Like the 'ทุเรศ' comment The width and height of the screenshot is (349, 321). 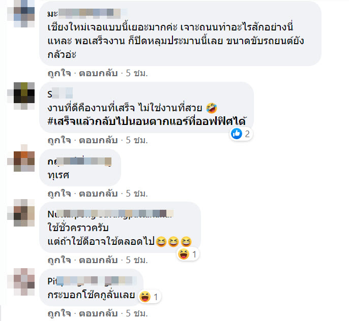point(59,194)
